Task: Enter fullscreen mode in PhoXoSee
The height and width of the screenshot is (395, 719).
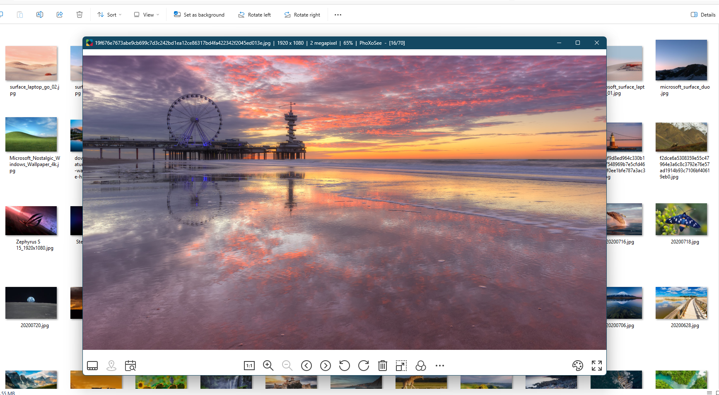Action: [x=596, y=366]
